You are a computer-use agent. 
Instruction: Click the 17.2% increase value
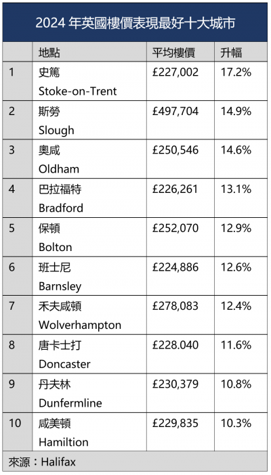point(236,72)
